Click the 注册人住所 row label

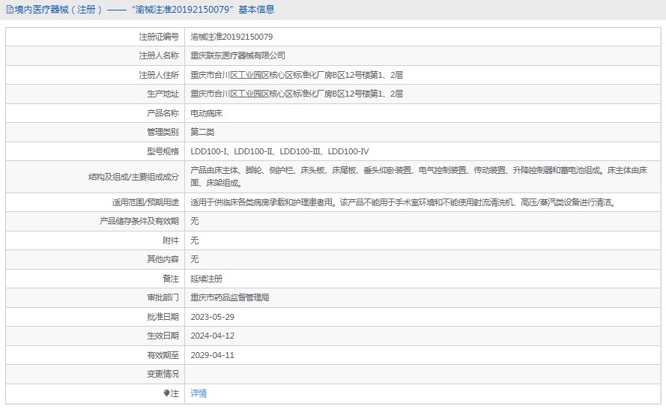tap(159, 75)
